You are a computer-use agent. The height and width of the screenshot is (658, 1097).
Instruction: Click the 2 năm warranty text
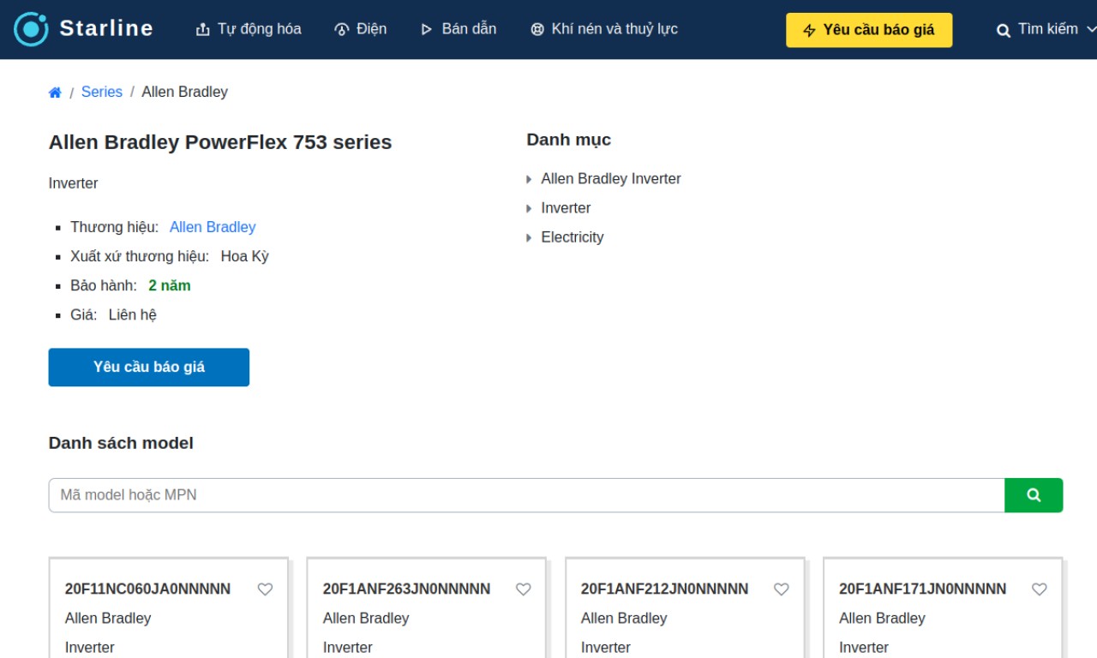click(x=170, y=285)
